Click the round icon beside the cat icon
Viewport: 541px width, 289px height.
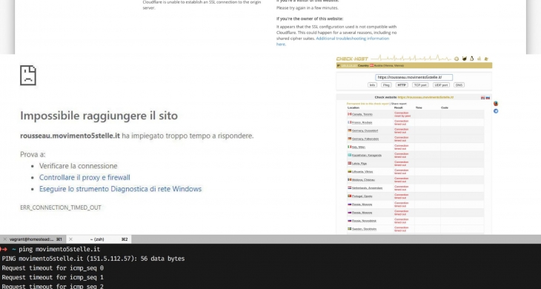click(457, 59)
